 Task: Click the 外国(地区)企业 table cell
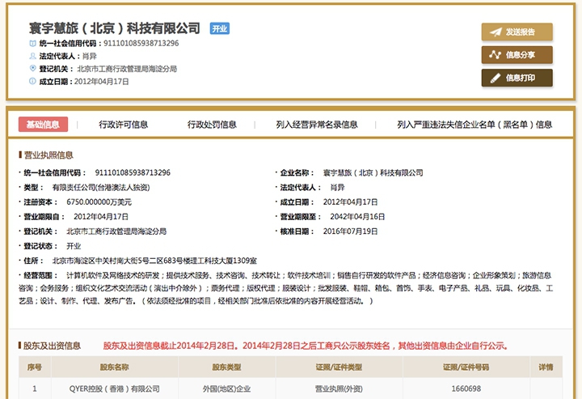[227, 389]
